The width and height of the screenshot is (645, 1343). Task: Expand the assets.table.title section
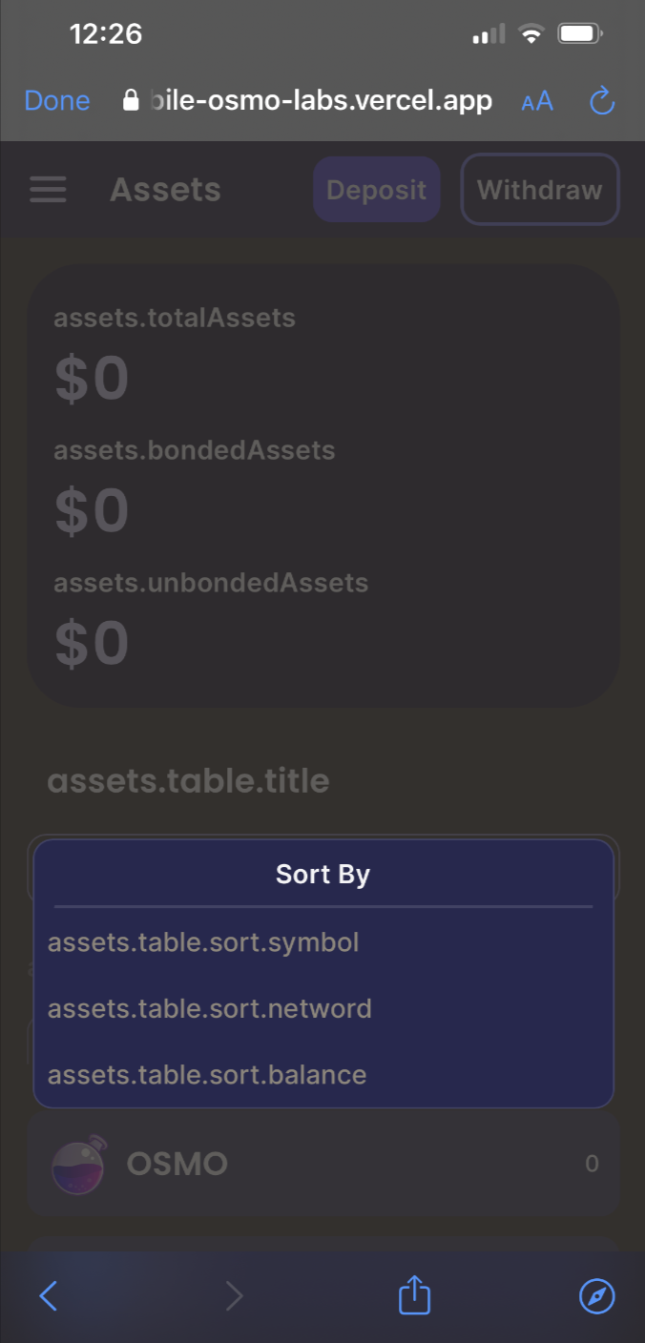click(x=188, y=780)
